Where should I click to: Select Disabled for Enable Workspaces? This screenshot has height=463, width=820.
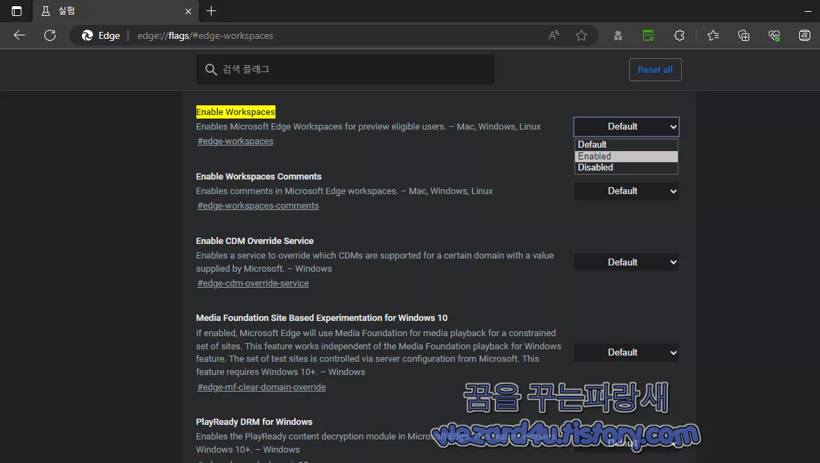(626, 167)
